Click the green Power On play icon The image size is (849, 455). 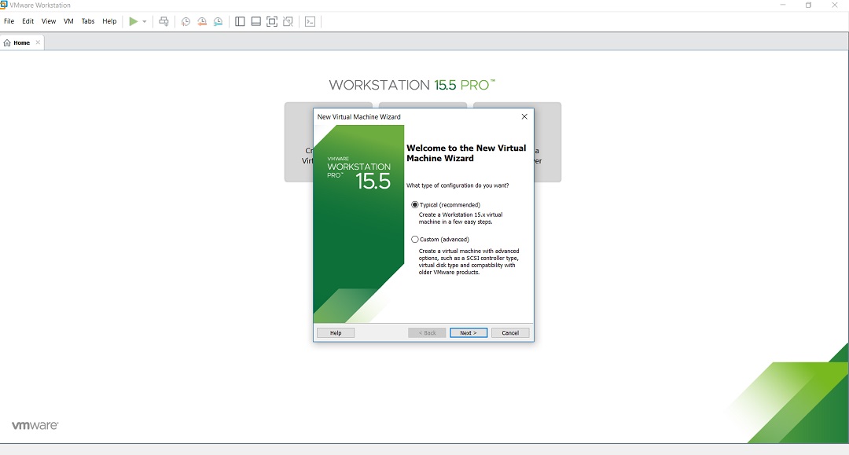[133, 22]
